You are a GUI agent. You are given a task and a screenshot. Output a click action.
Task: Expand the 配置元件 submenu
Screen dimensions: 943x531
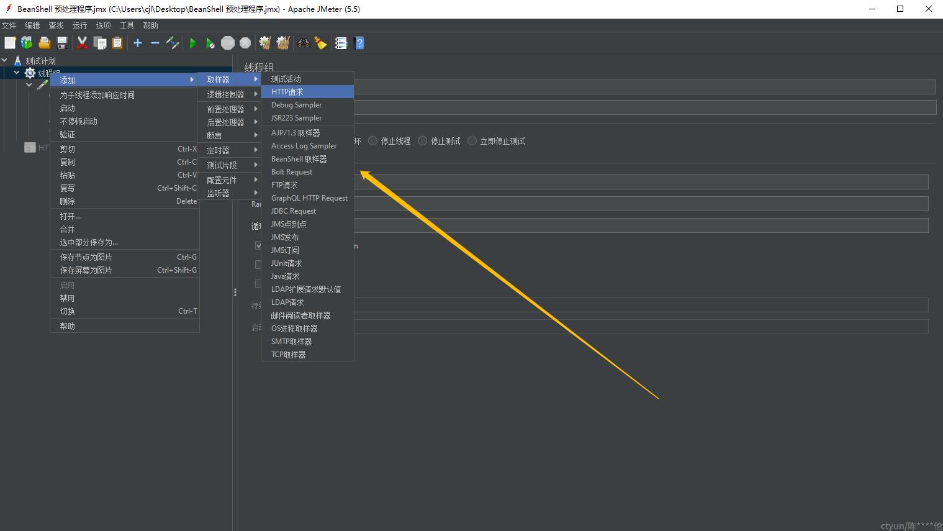pos(229,180)
